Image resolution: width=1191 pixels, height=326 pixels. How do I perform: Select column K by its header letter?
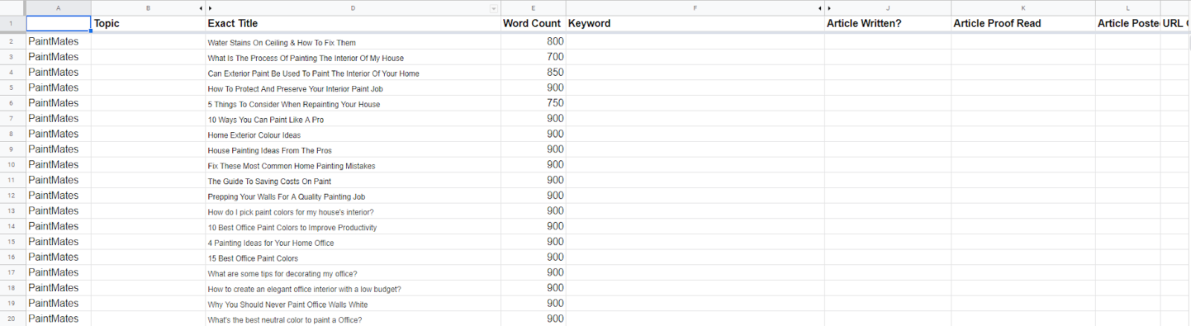(1023, 8)
